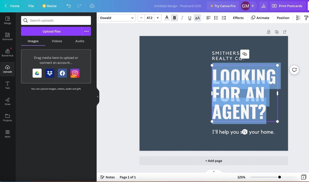Click Add page button

[x=214, y=161]
